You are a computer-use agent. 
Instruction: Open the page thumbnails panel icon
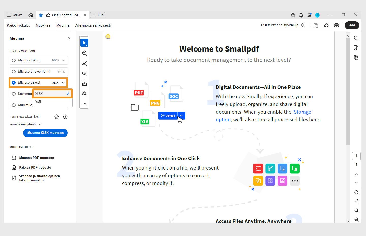click(356, 58)
